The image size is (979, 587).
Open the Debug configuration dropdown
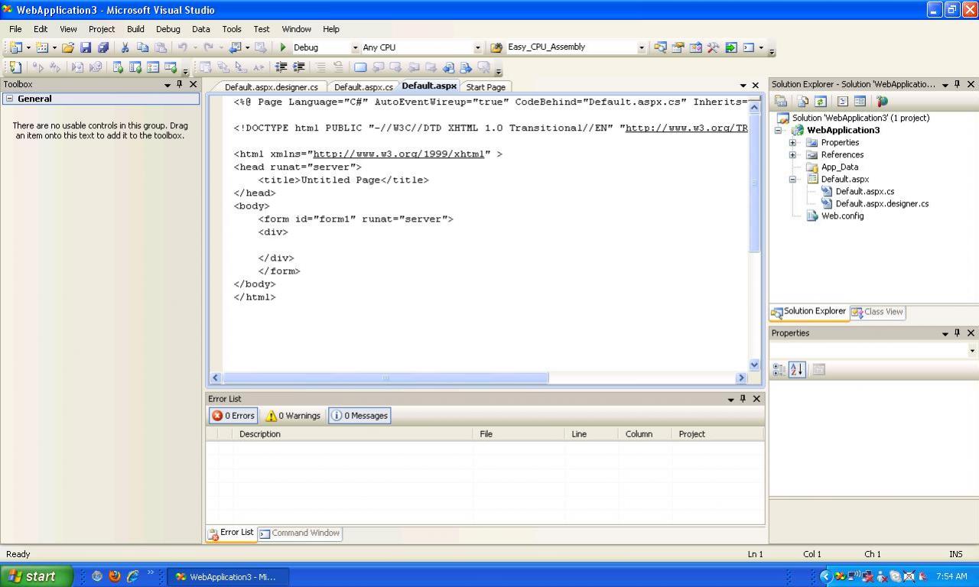[355, 47]
